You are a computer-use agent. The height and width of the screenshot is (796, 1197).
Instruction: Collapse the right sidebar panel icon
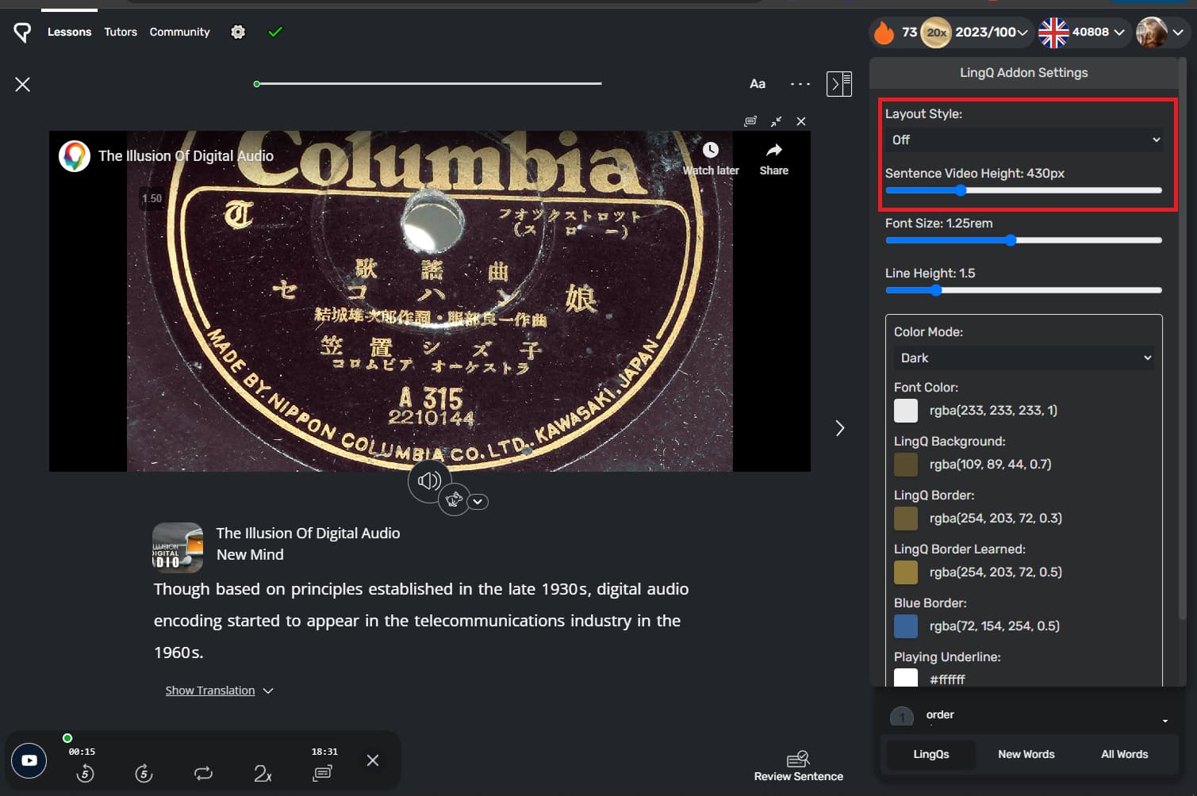pyautogui.click(x=839, y=83)
